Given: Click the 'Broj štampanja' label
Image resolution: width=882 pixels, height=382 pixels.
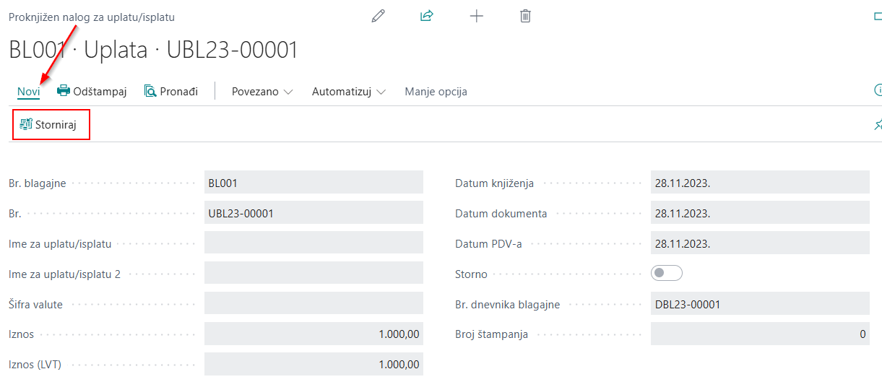Looking at the screenshot, I should coord(492,334).
